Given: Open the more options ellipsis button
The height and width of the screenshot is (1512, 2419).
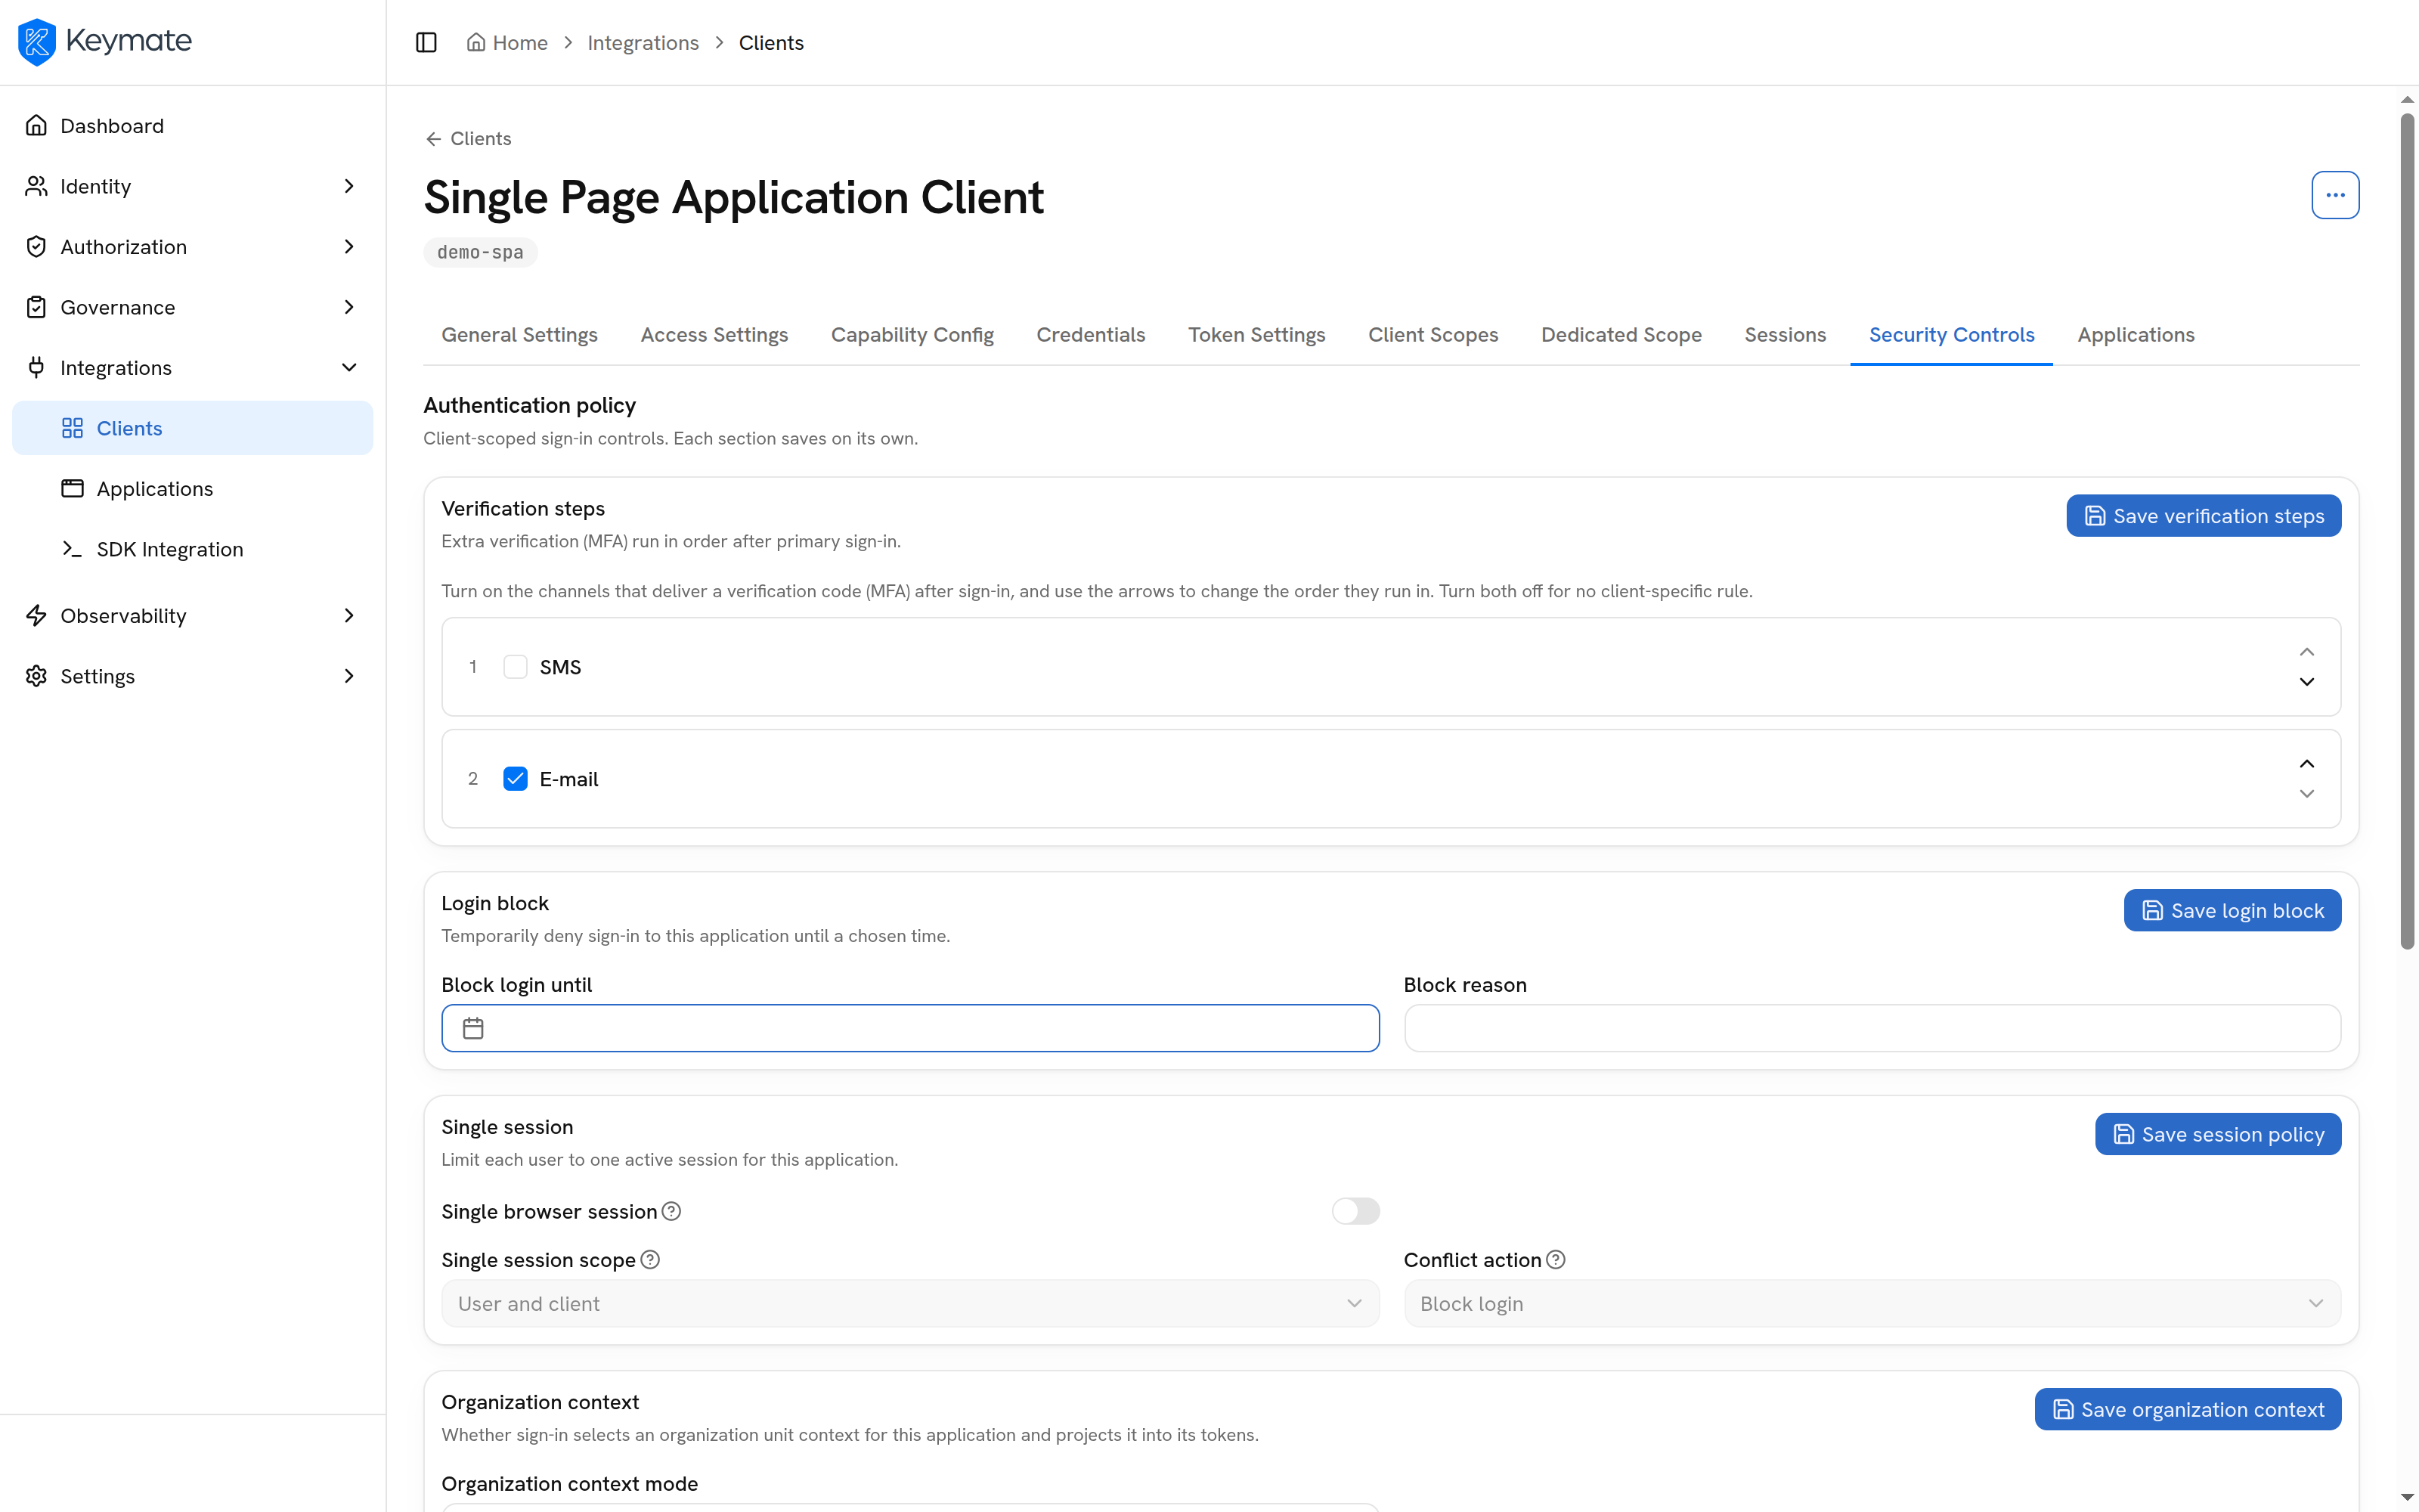Looking at the screenshot, I should pos(2334,195).
